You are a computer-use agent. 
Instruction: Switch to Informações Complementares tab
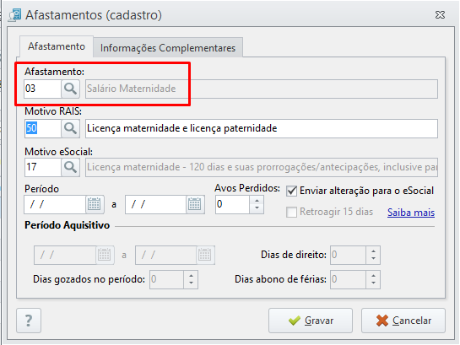(x=168, y=48)
